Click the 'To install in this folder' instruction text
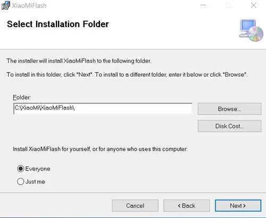Screen dimensions: 266x218 (x=127, y=75)
